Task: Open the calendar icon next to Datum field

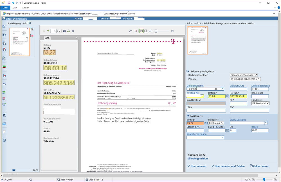Action: click(x=228, y=96)
